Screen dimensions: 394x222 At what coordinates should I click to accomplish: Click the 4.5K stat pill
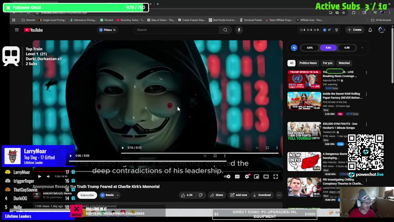[x=347, y=48]
